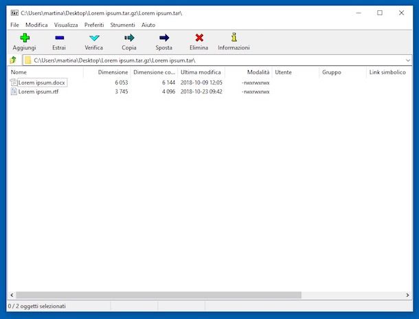Viewport: 419px width, 319px height.
Task: Click the Sposta arrow icon
Action: point(164,38)
